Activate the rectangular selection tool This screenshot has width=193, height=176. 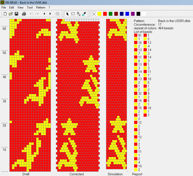(73, 14)
